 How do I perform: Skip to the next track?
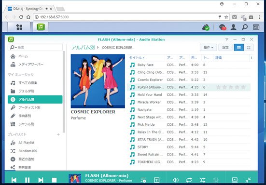tap(41, 180)
